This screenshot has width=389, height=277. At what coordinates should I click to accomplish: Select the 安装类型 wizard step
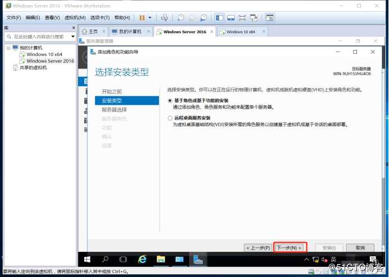pos(127,100)
